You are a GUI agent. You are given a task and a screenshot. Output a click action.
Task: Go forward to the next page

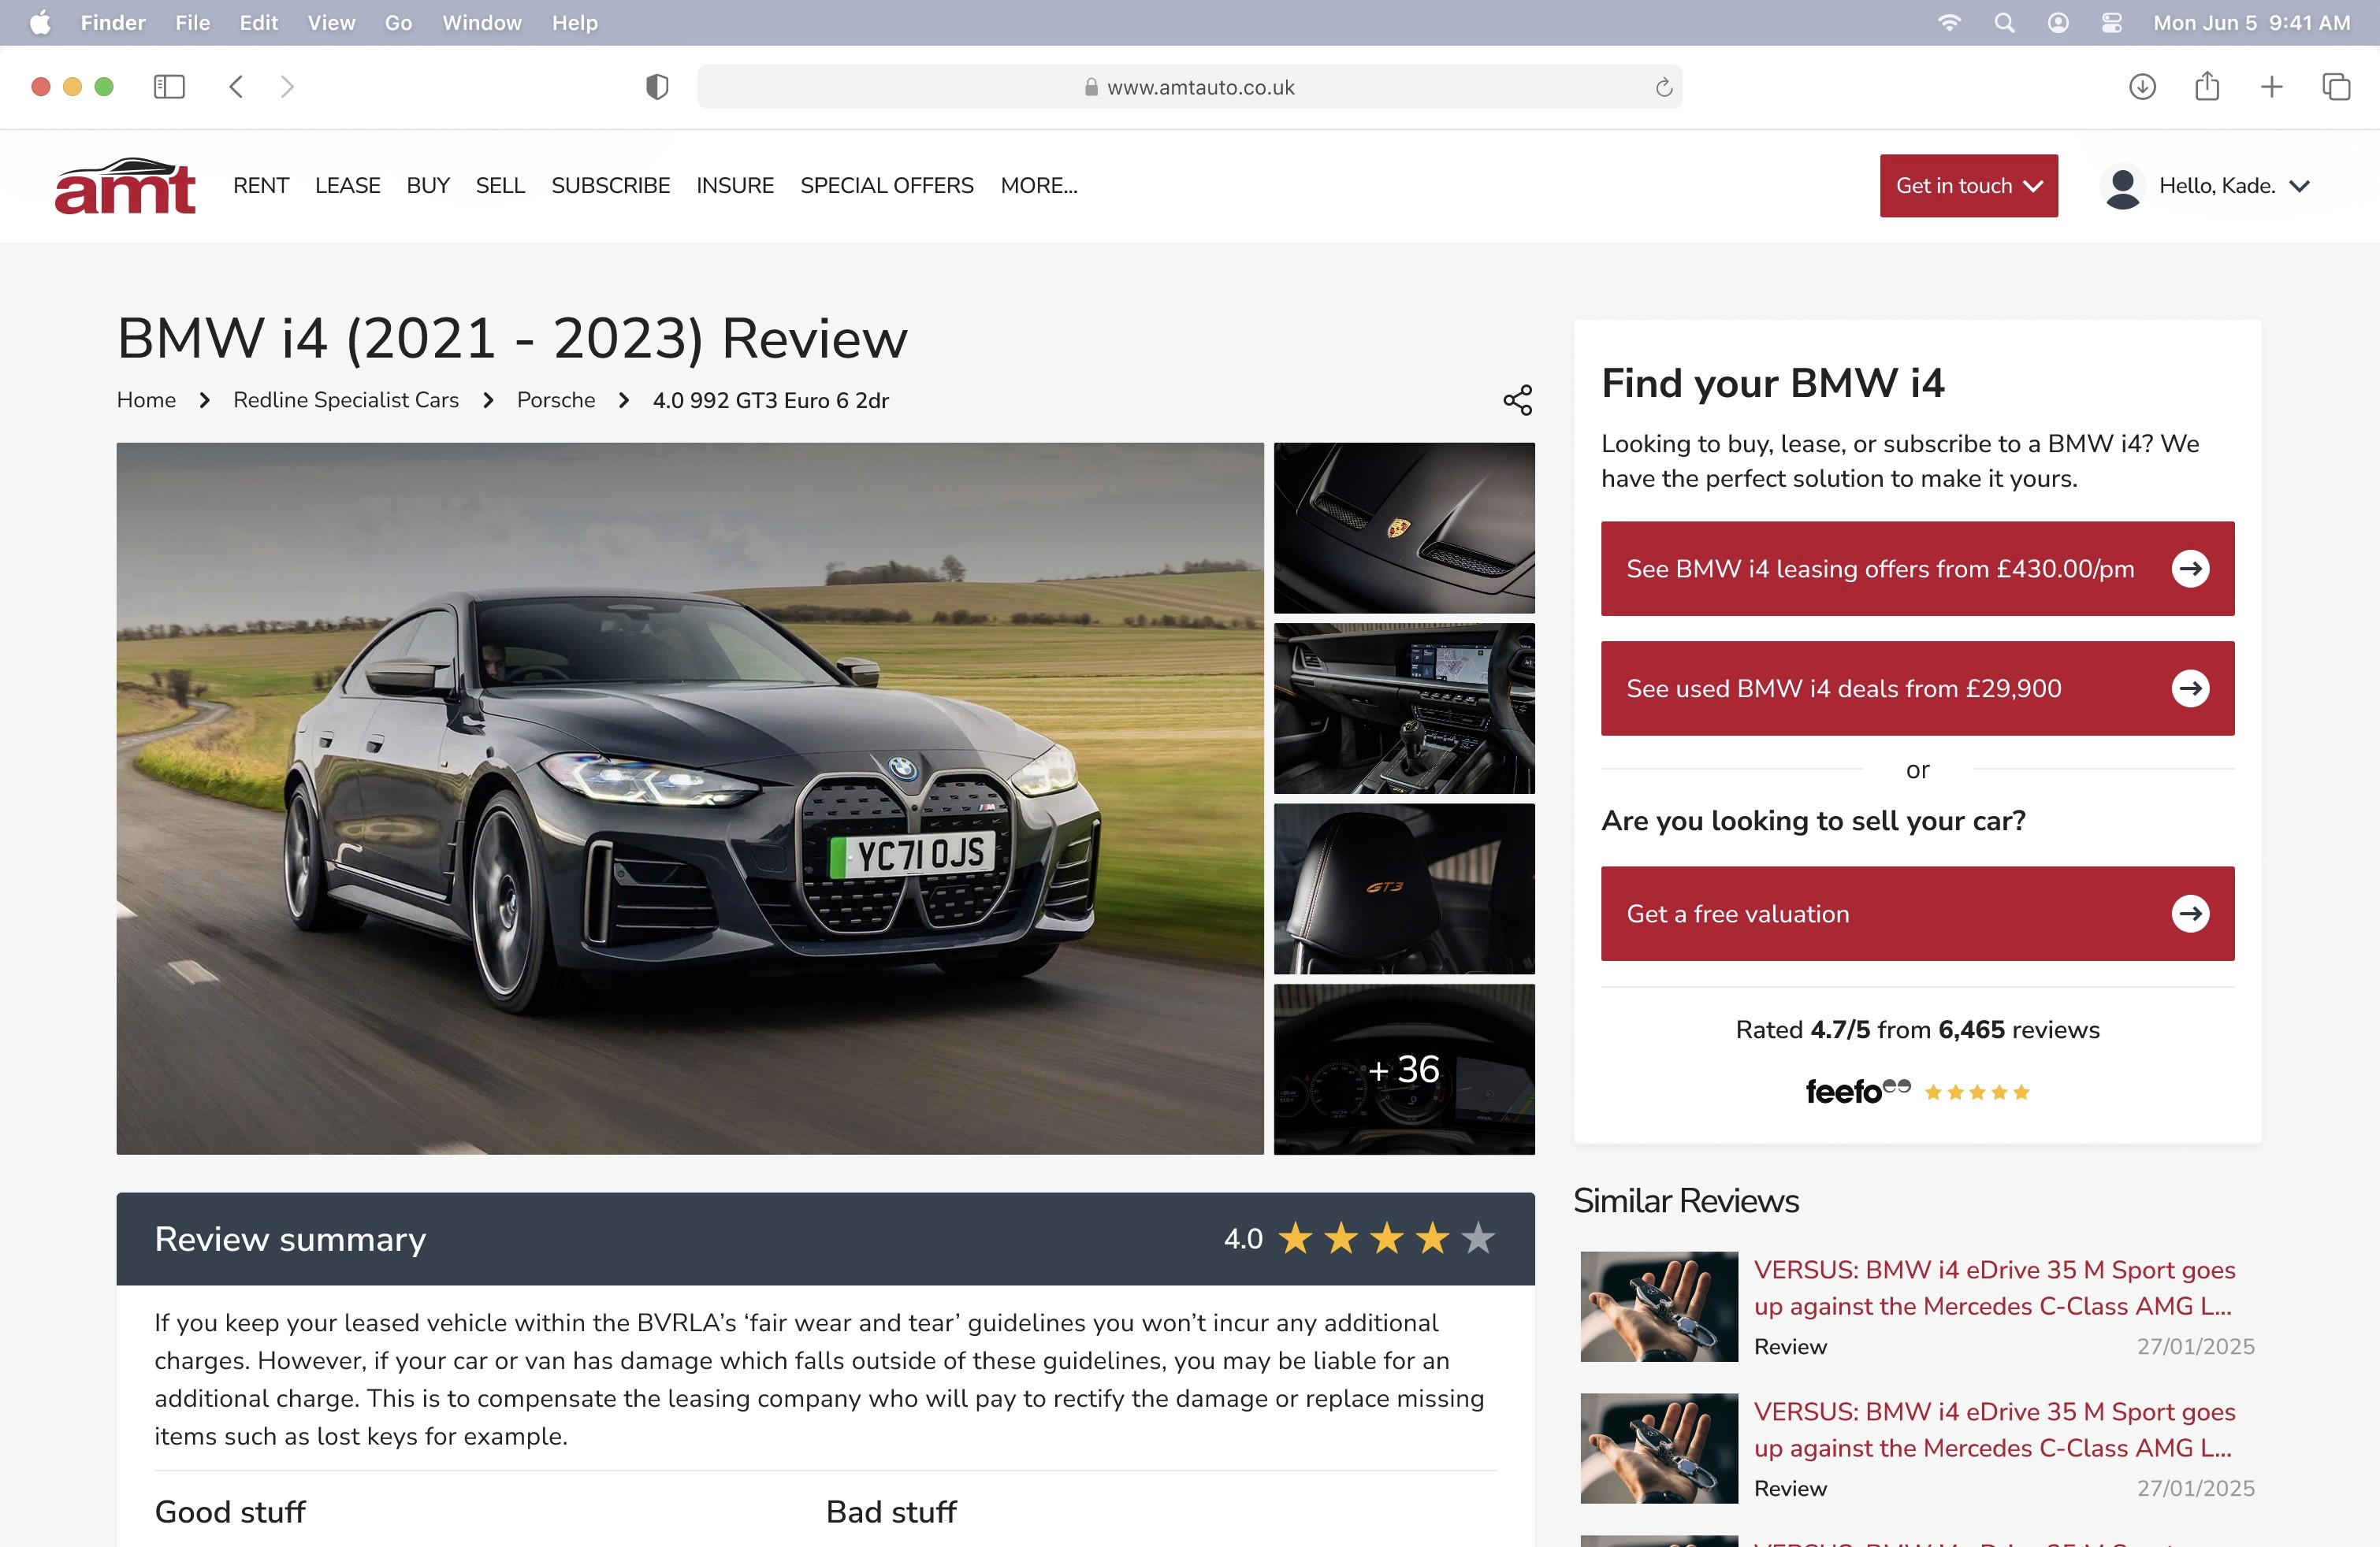pyautogui.click(x=287, y=87)
